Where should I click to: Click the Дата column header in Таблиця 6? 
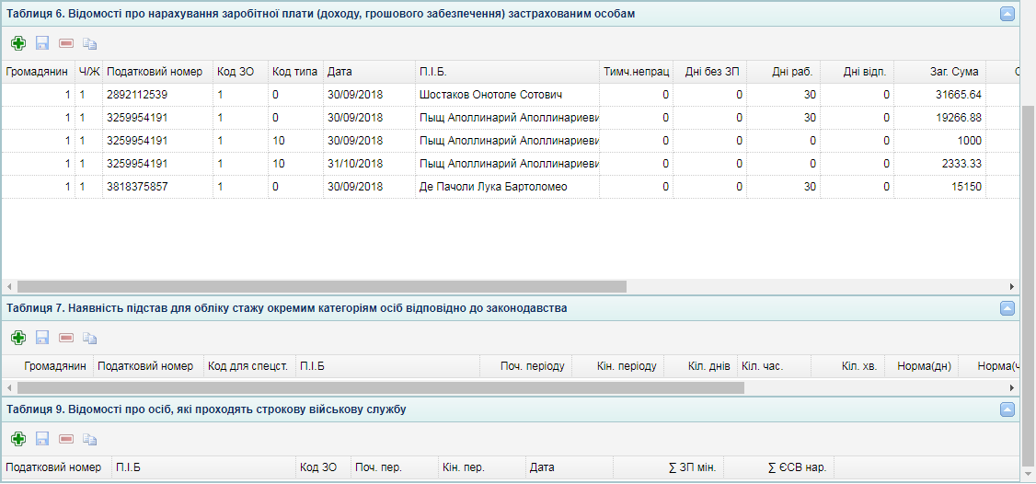pos(369,72)
